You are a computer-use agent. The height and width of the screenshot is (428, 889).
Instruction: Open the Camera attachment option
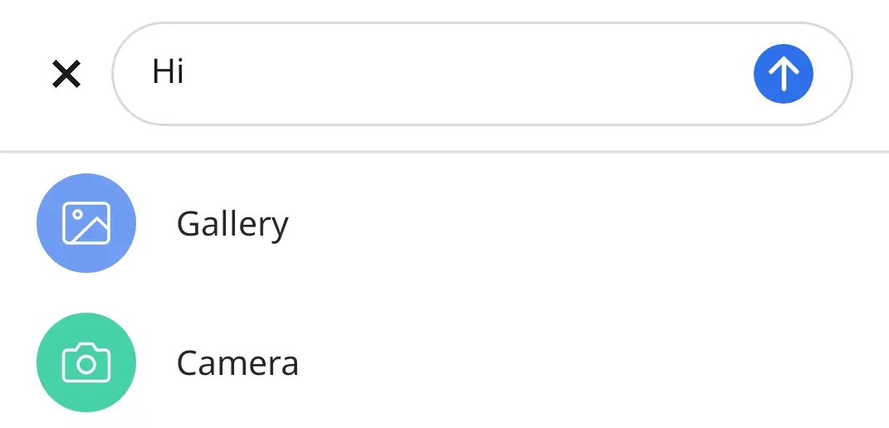tap(237, 363)
